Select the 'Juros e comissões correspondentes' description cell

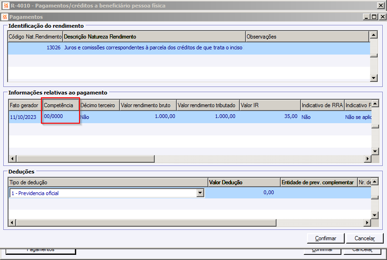point(153,47)
